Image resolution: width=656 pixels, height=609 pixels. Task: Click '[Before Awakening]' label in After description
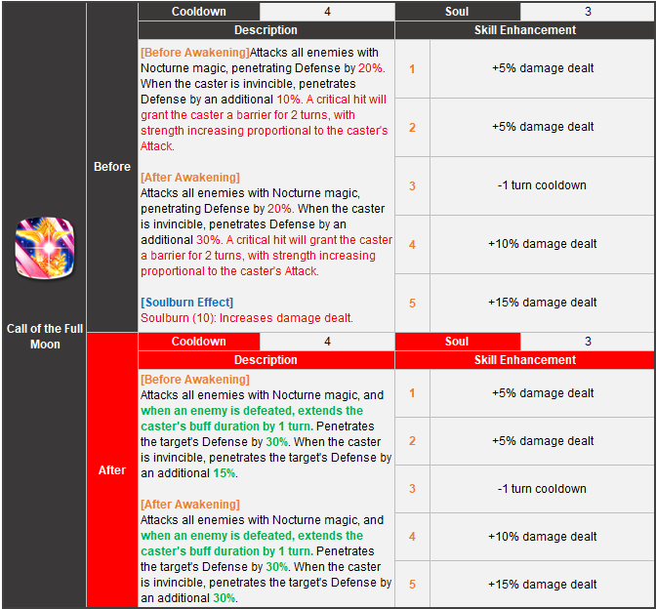(195, 380)
